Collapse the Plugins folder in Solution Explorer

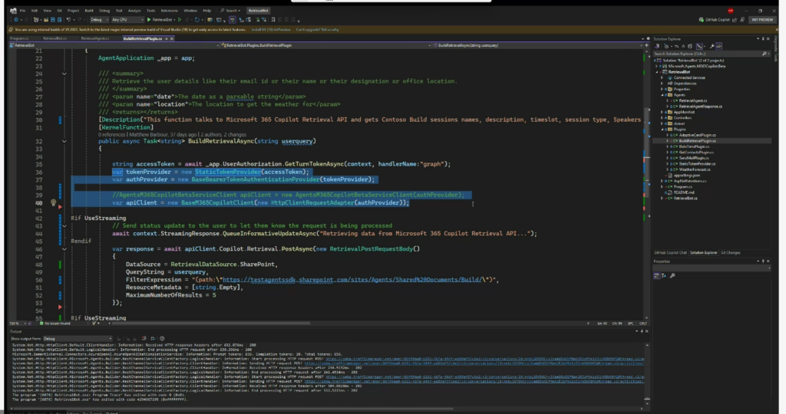pyautogui.click(x=662, y=129)
